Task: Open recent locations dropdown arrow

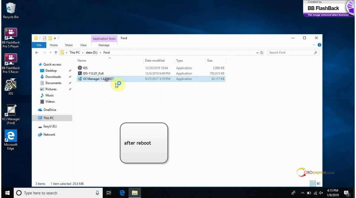Action: click(x=50, y=53)
